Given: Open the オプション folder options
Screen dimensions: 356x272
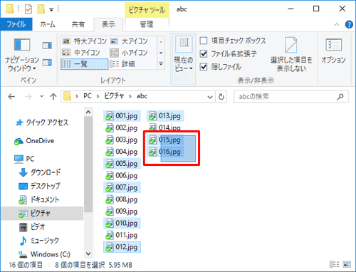Looking at the screenshot, I should coord(333,51).
